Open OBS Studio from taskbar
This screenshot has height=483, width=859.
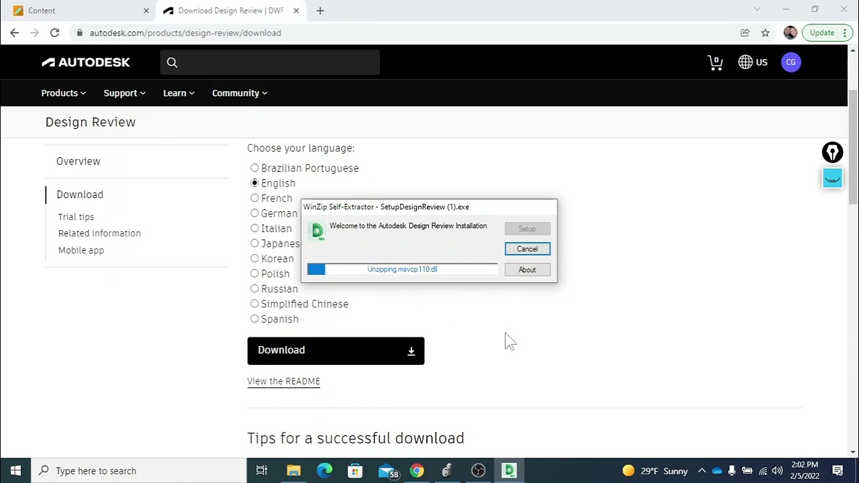478,471
